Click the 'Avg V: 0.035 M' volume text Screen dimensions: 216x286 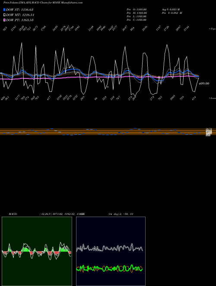tap(171, 9)
